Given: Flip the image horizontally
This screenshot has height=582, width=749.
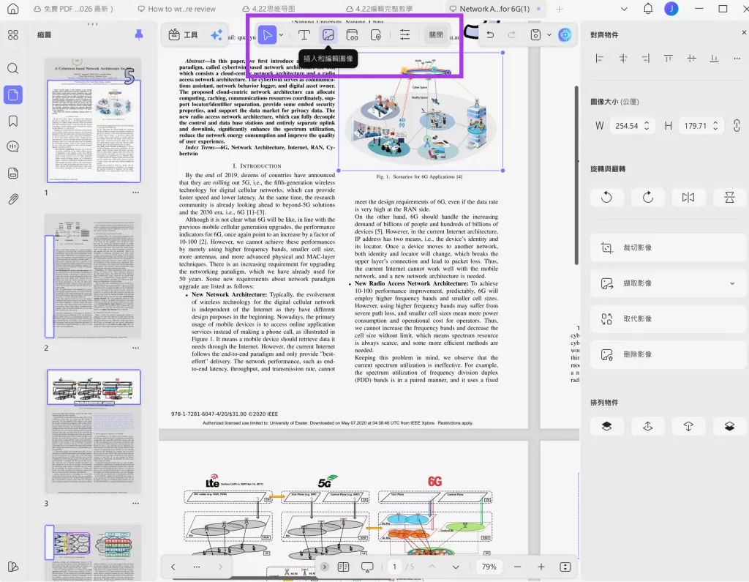Looking at the screenshot, I should point(688,197).
